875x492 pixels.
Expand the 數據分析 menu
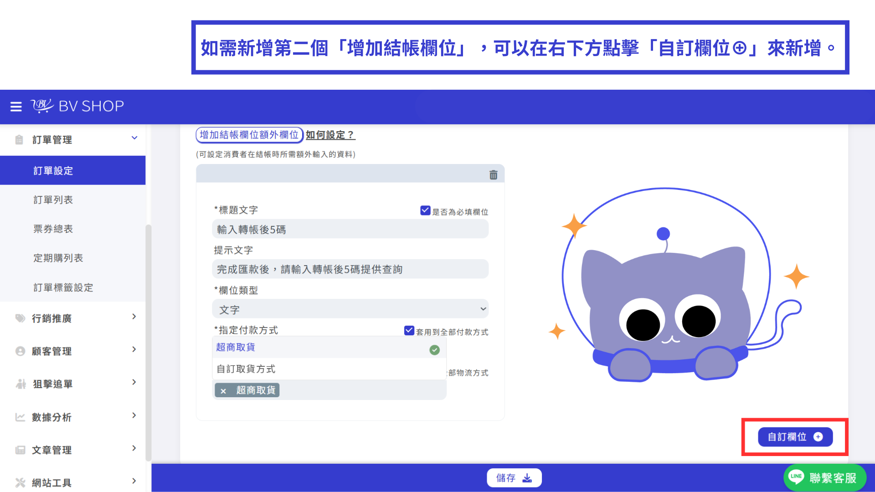coord(134,415)
